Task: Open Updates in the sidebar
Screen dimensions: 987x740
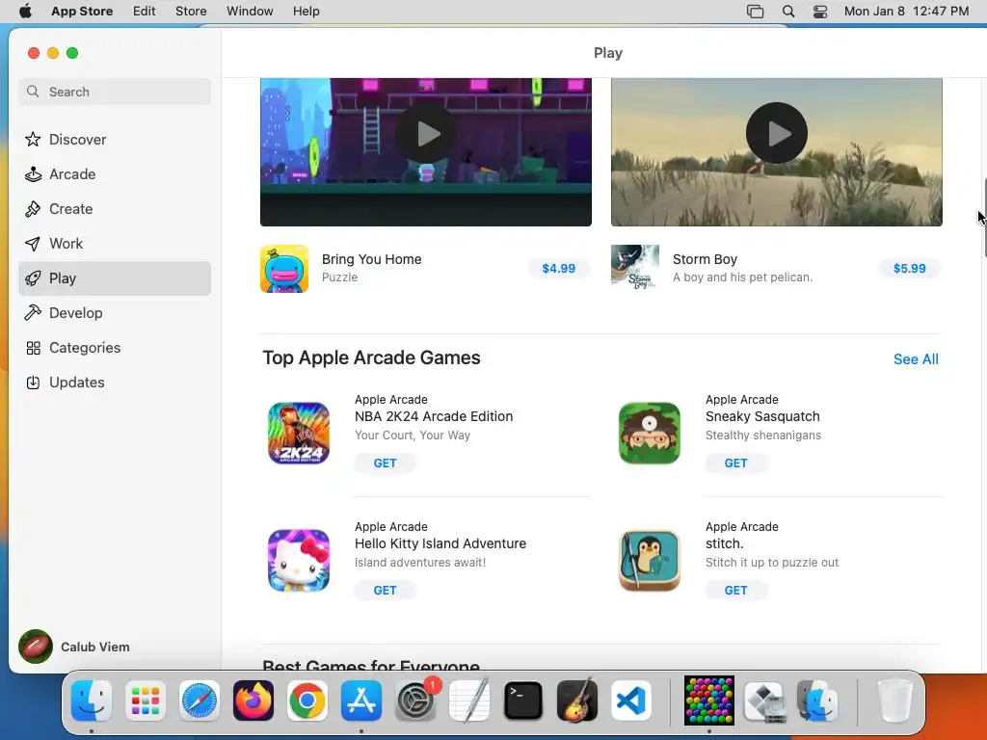Action: [115, 382]
